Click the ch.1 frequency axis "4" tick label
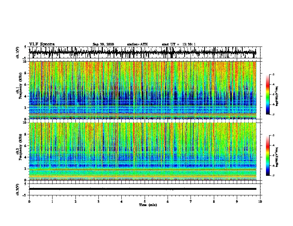Image resolution: width=293 pixels, height=226 pixels. [x=26, y=96]
